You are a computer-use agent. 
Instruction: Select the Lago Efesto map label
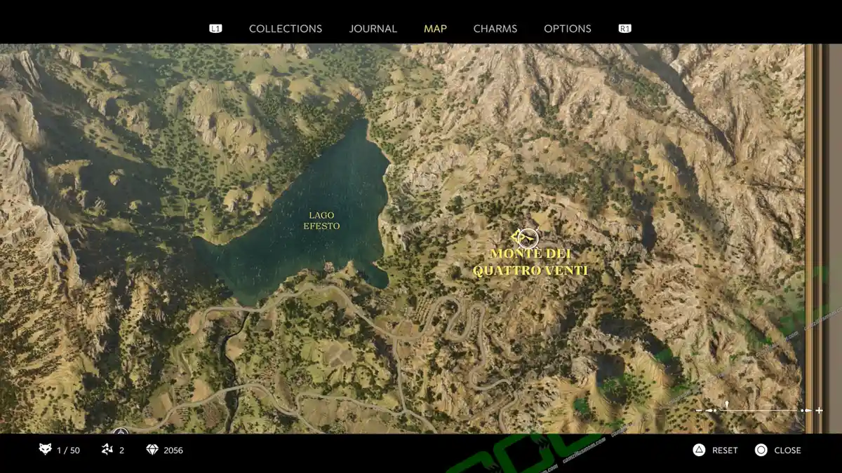pyautogui.click(x=321, y=221)
